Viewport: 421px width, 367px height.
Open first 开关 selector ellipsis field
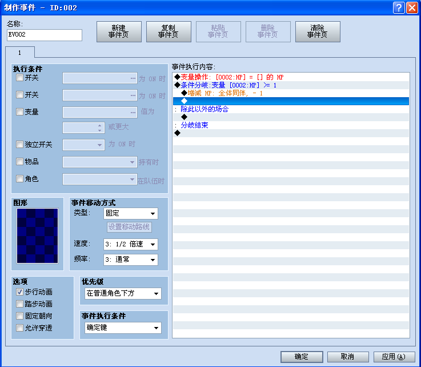[100, 78]
